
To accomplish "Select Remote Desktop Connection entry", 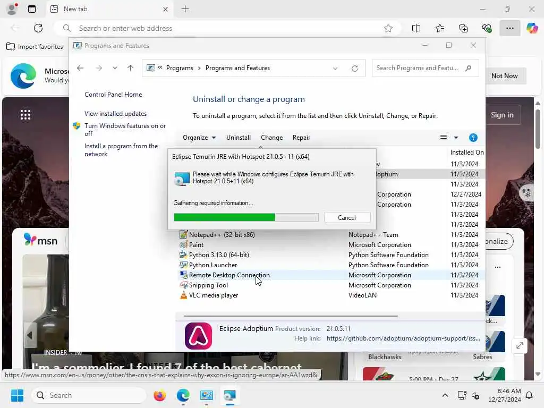I will 229,275.
